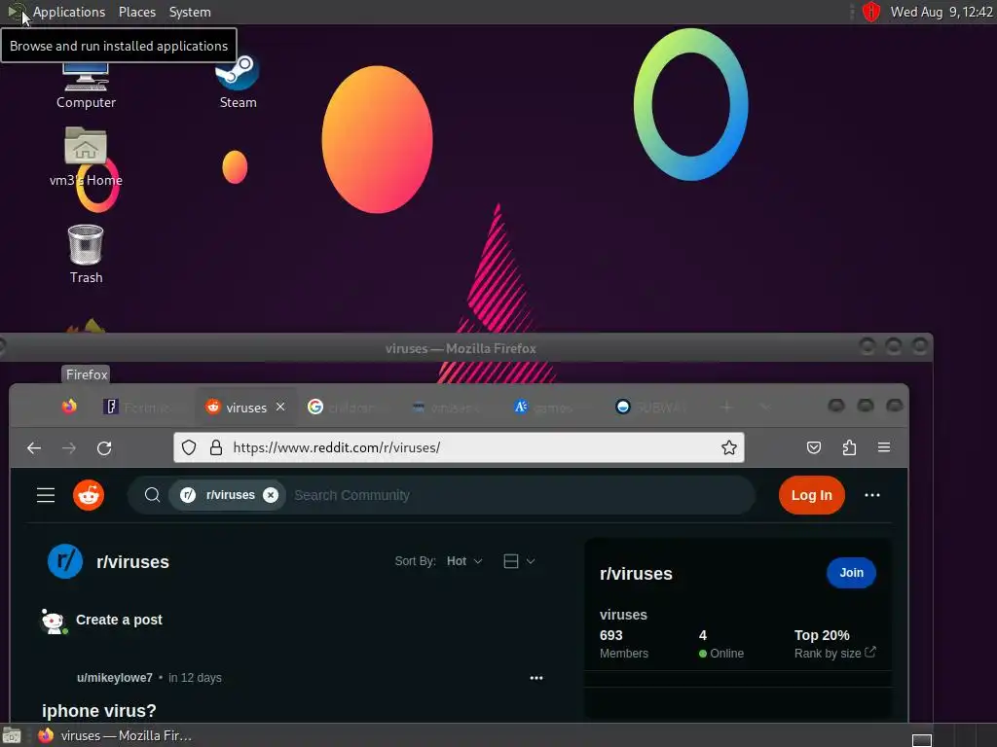997x747 pixels.
Task: Open Rank by size external link
Action: pyautogui.click(x=834, y=653)
